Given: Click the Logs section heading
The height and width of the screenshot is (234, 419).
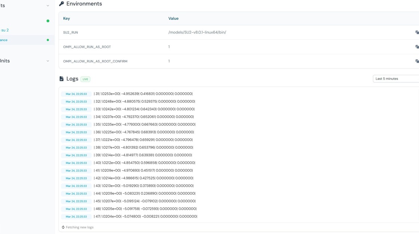Looking at the screenshot, I should click(x=72, y=79).
